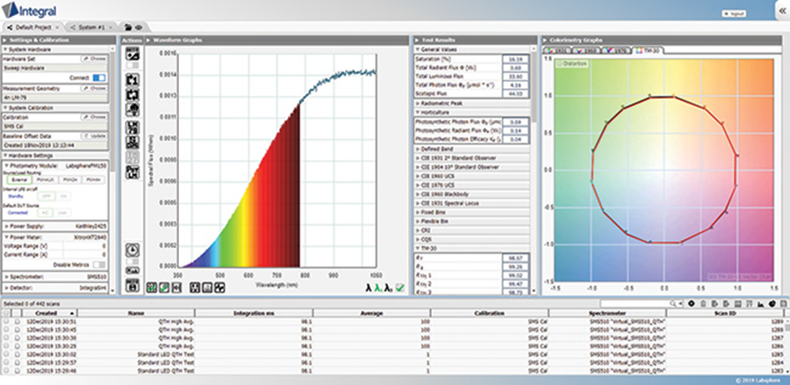Click the green checkmark icon under waveform graph

(399, 288)
